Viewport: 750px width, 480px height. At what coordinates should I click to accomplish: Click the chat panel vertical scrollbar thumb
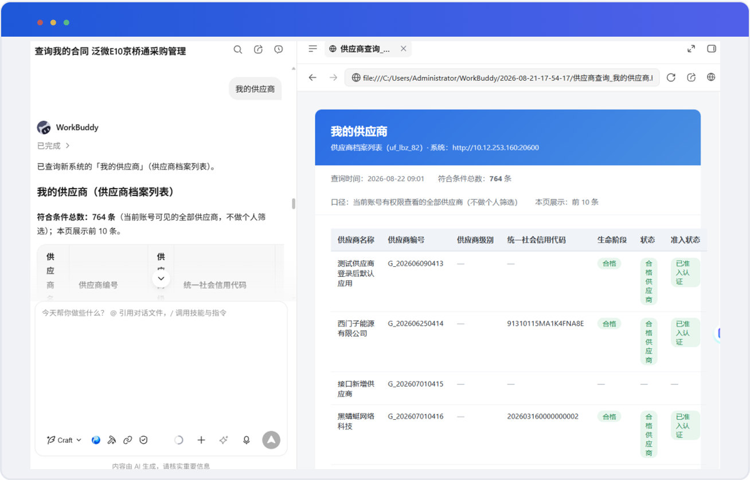[294, 204]
